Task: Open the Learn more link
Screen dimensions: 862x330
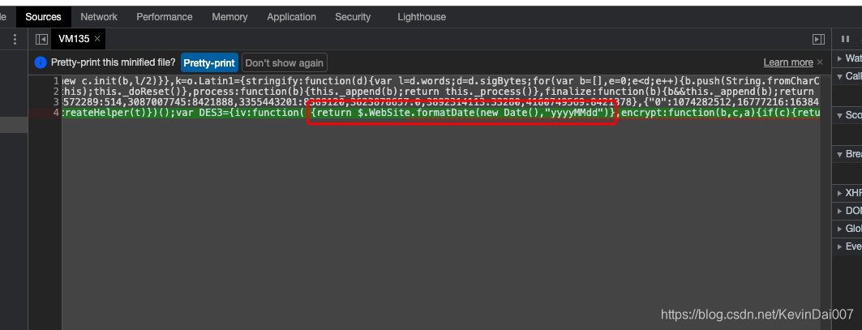Action: pos(788,62)
